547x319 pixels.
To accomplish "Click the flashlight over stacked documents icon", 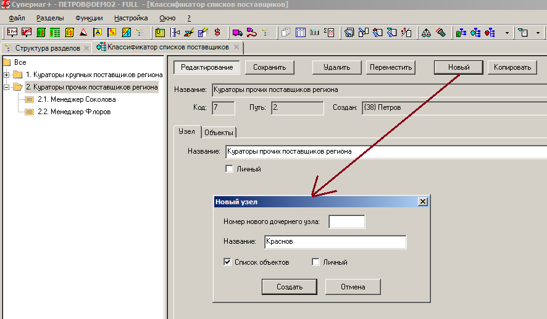I will tap(349, 33).
